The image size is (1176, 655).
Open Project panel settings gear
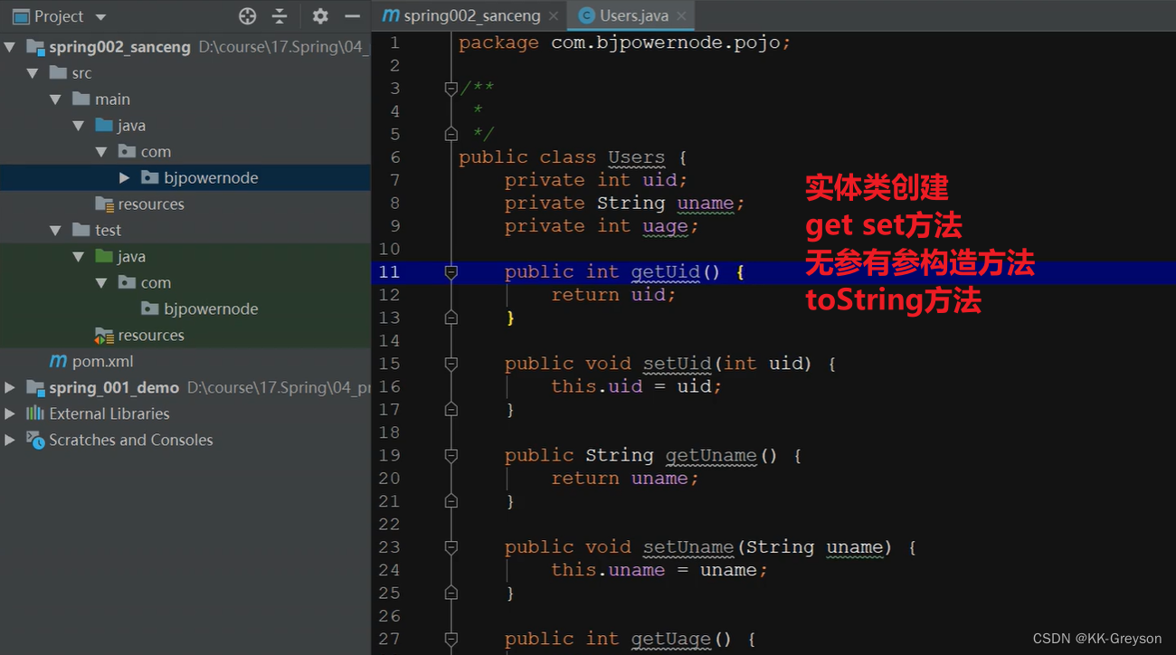pyautogui.click(x=320, y=16)
